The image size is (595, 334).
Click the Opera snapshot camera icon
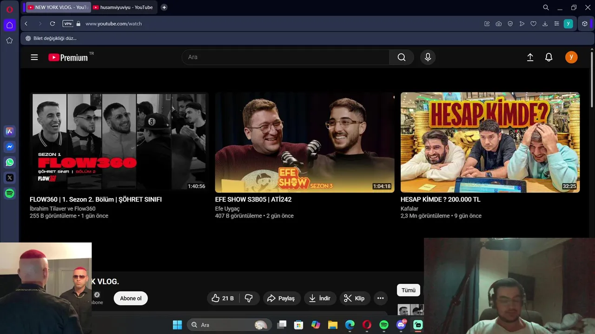(x=498, y=24)
